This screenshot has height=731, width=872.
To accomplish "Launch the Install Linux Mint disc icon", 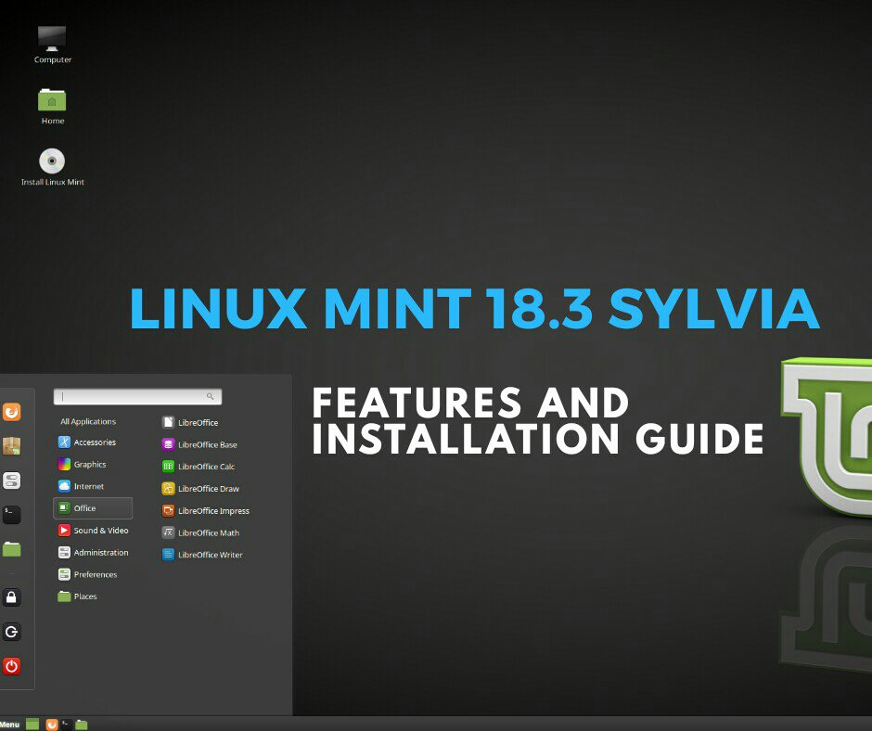I will click(52, 167).
